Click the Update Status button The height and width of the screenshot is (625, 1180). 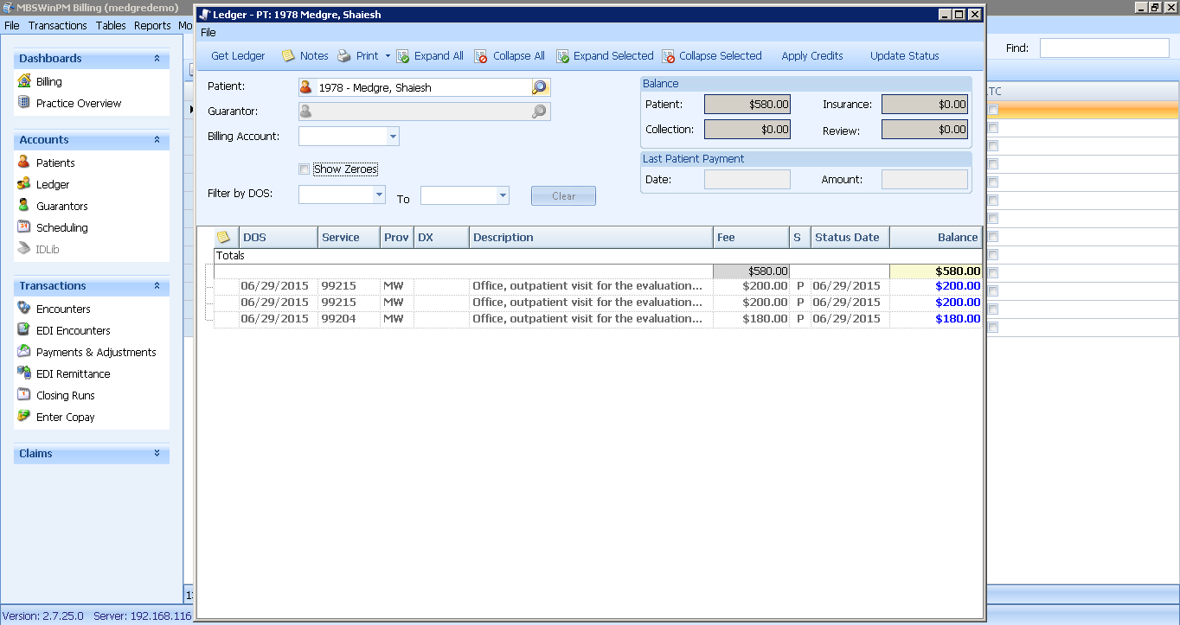point(905,56)
